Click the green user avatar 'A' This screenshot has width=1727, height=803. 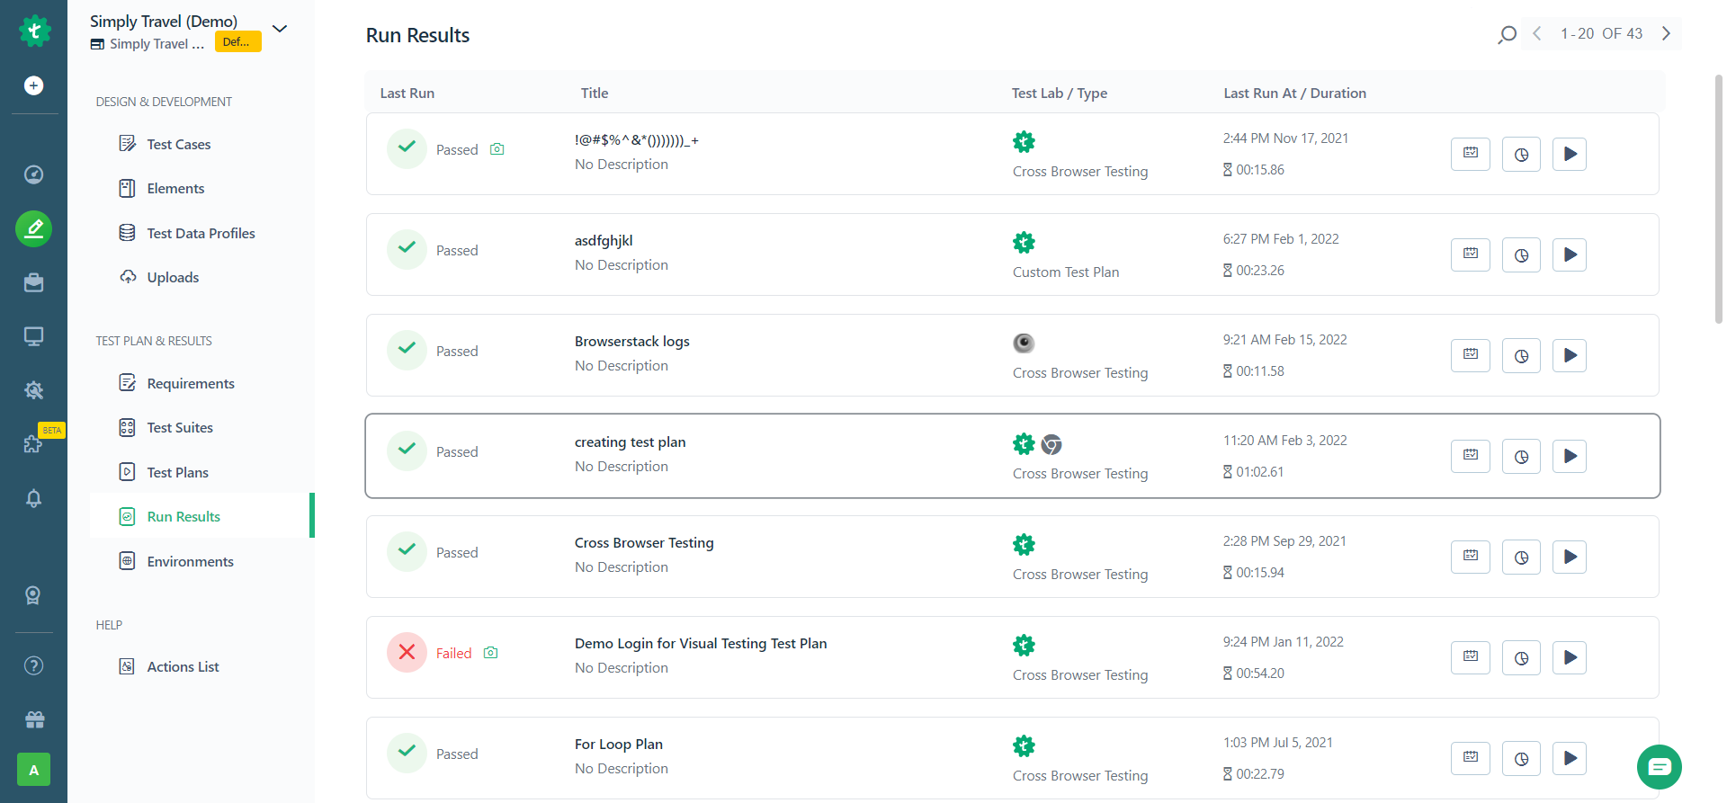point(33,770)
